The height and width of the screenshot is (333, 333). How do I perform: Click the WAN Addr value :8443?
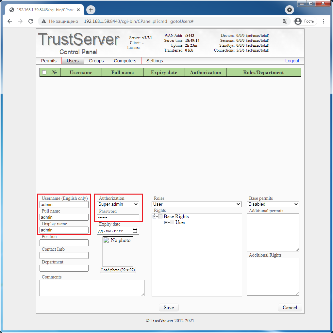tap(190, 36)
